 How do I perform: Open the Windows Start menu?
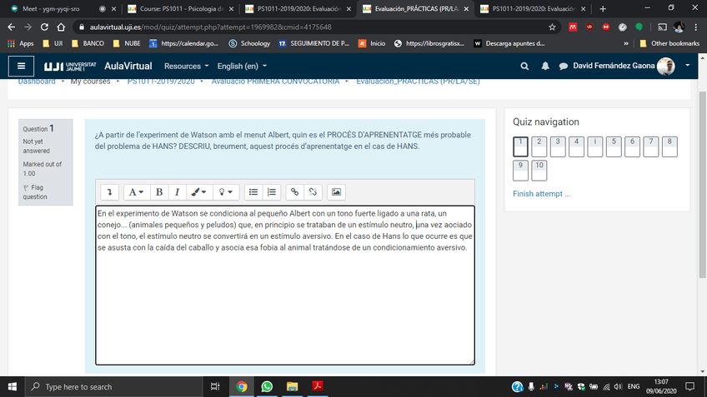[13, 387]
